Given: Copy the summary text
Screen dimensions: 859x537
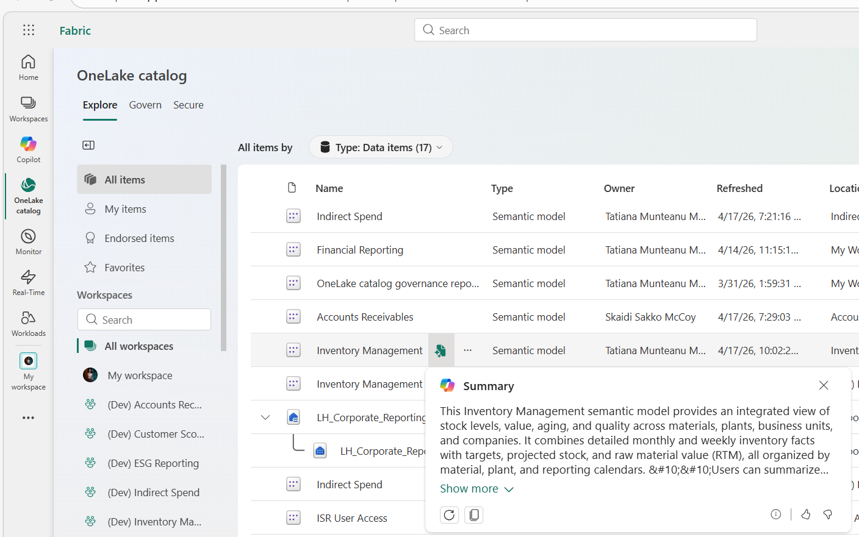Looking at the screenshot, I should 474,515.
